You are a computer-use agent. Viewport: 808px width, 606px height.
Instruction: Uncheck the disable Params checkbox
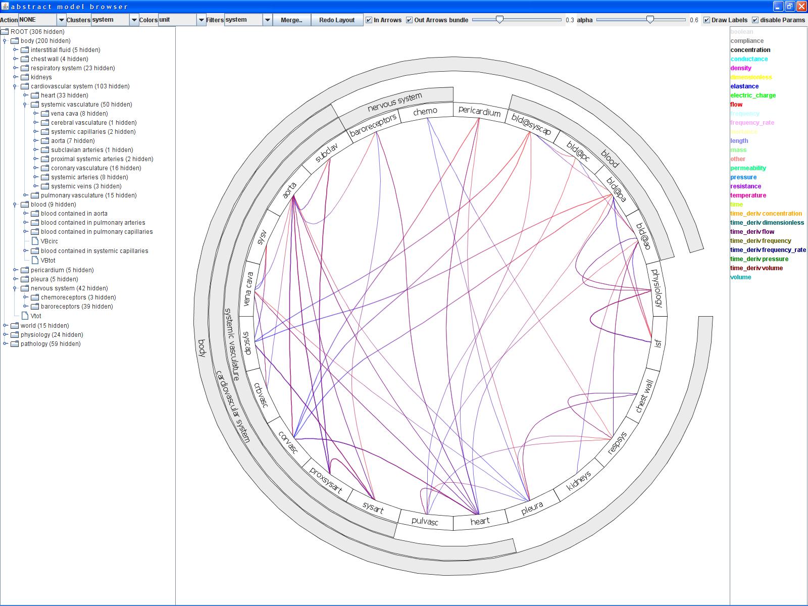pos(755,20)
